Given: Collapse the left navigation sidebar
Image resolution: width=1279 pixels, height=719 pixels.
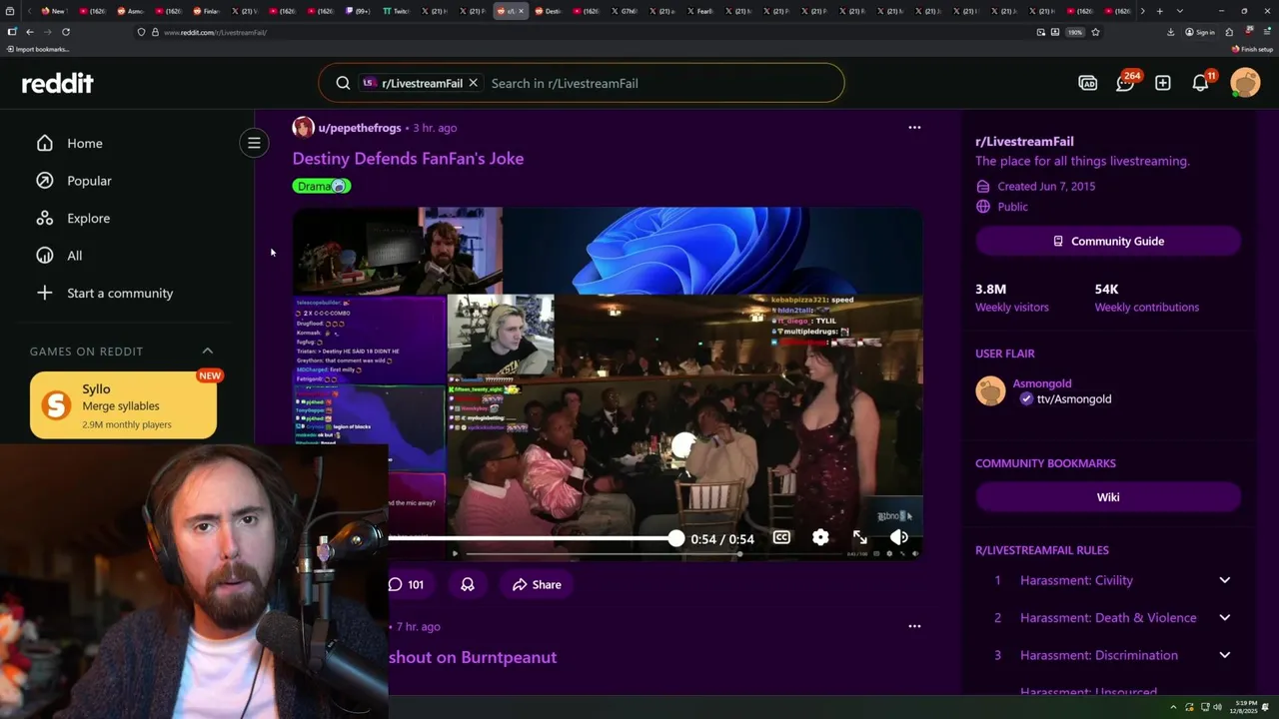Looking at the screenshot, I should point(254,143).
